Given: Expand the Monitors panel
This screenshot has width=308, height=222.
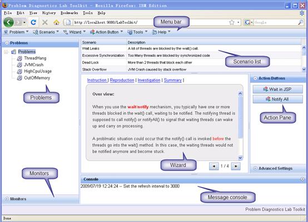Looking at the screenshot, I should click(7, 199).
